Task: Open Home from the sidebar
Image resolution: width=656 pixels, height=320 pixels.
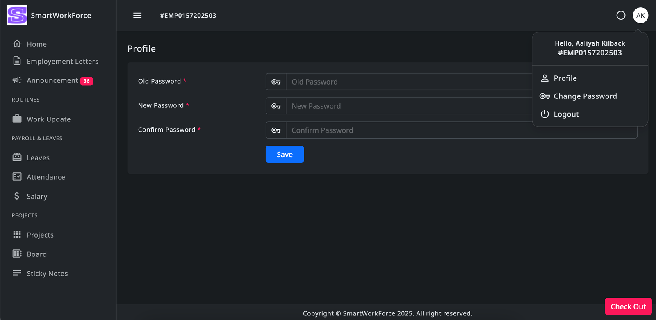Action: coord(36,44)
